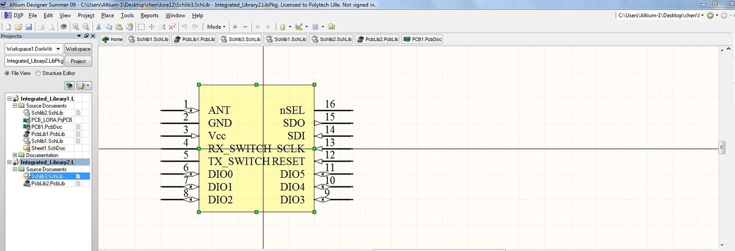735x251 pixels.
Task: Click the Save floppy disk icon
Action: tap(28, 27)
